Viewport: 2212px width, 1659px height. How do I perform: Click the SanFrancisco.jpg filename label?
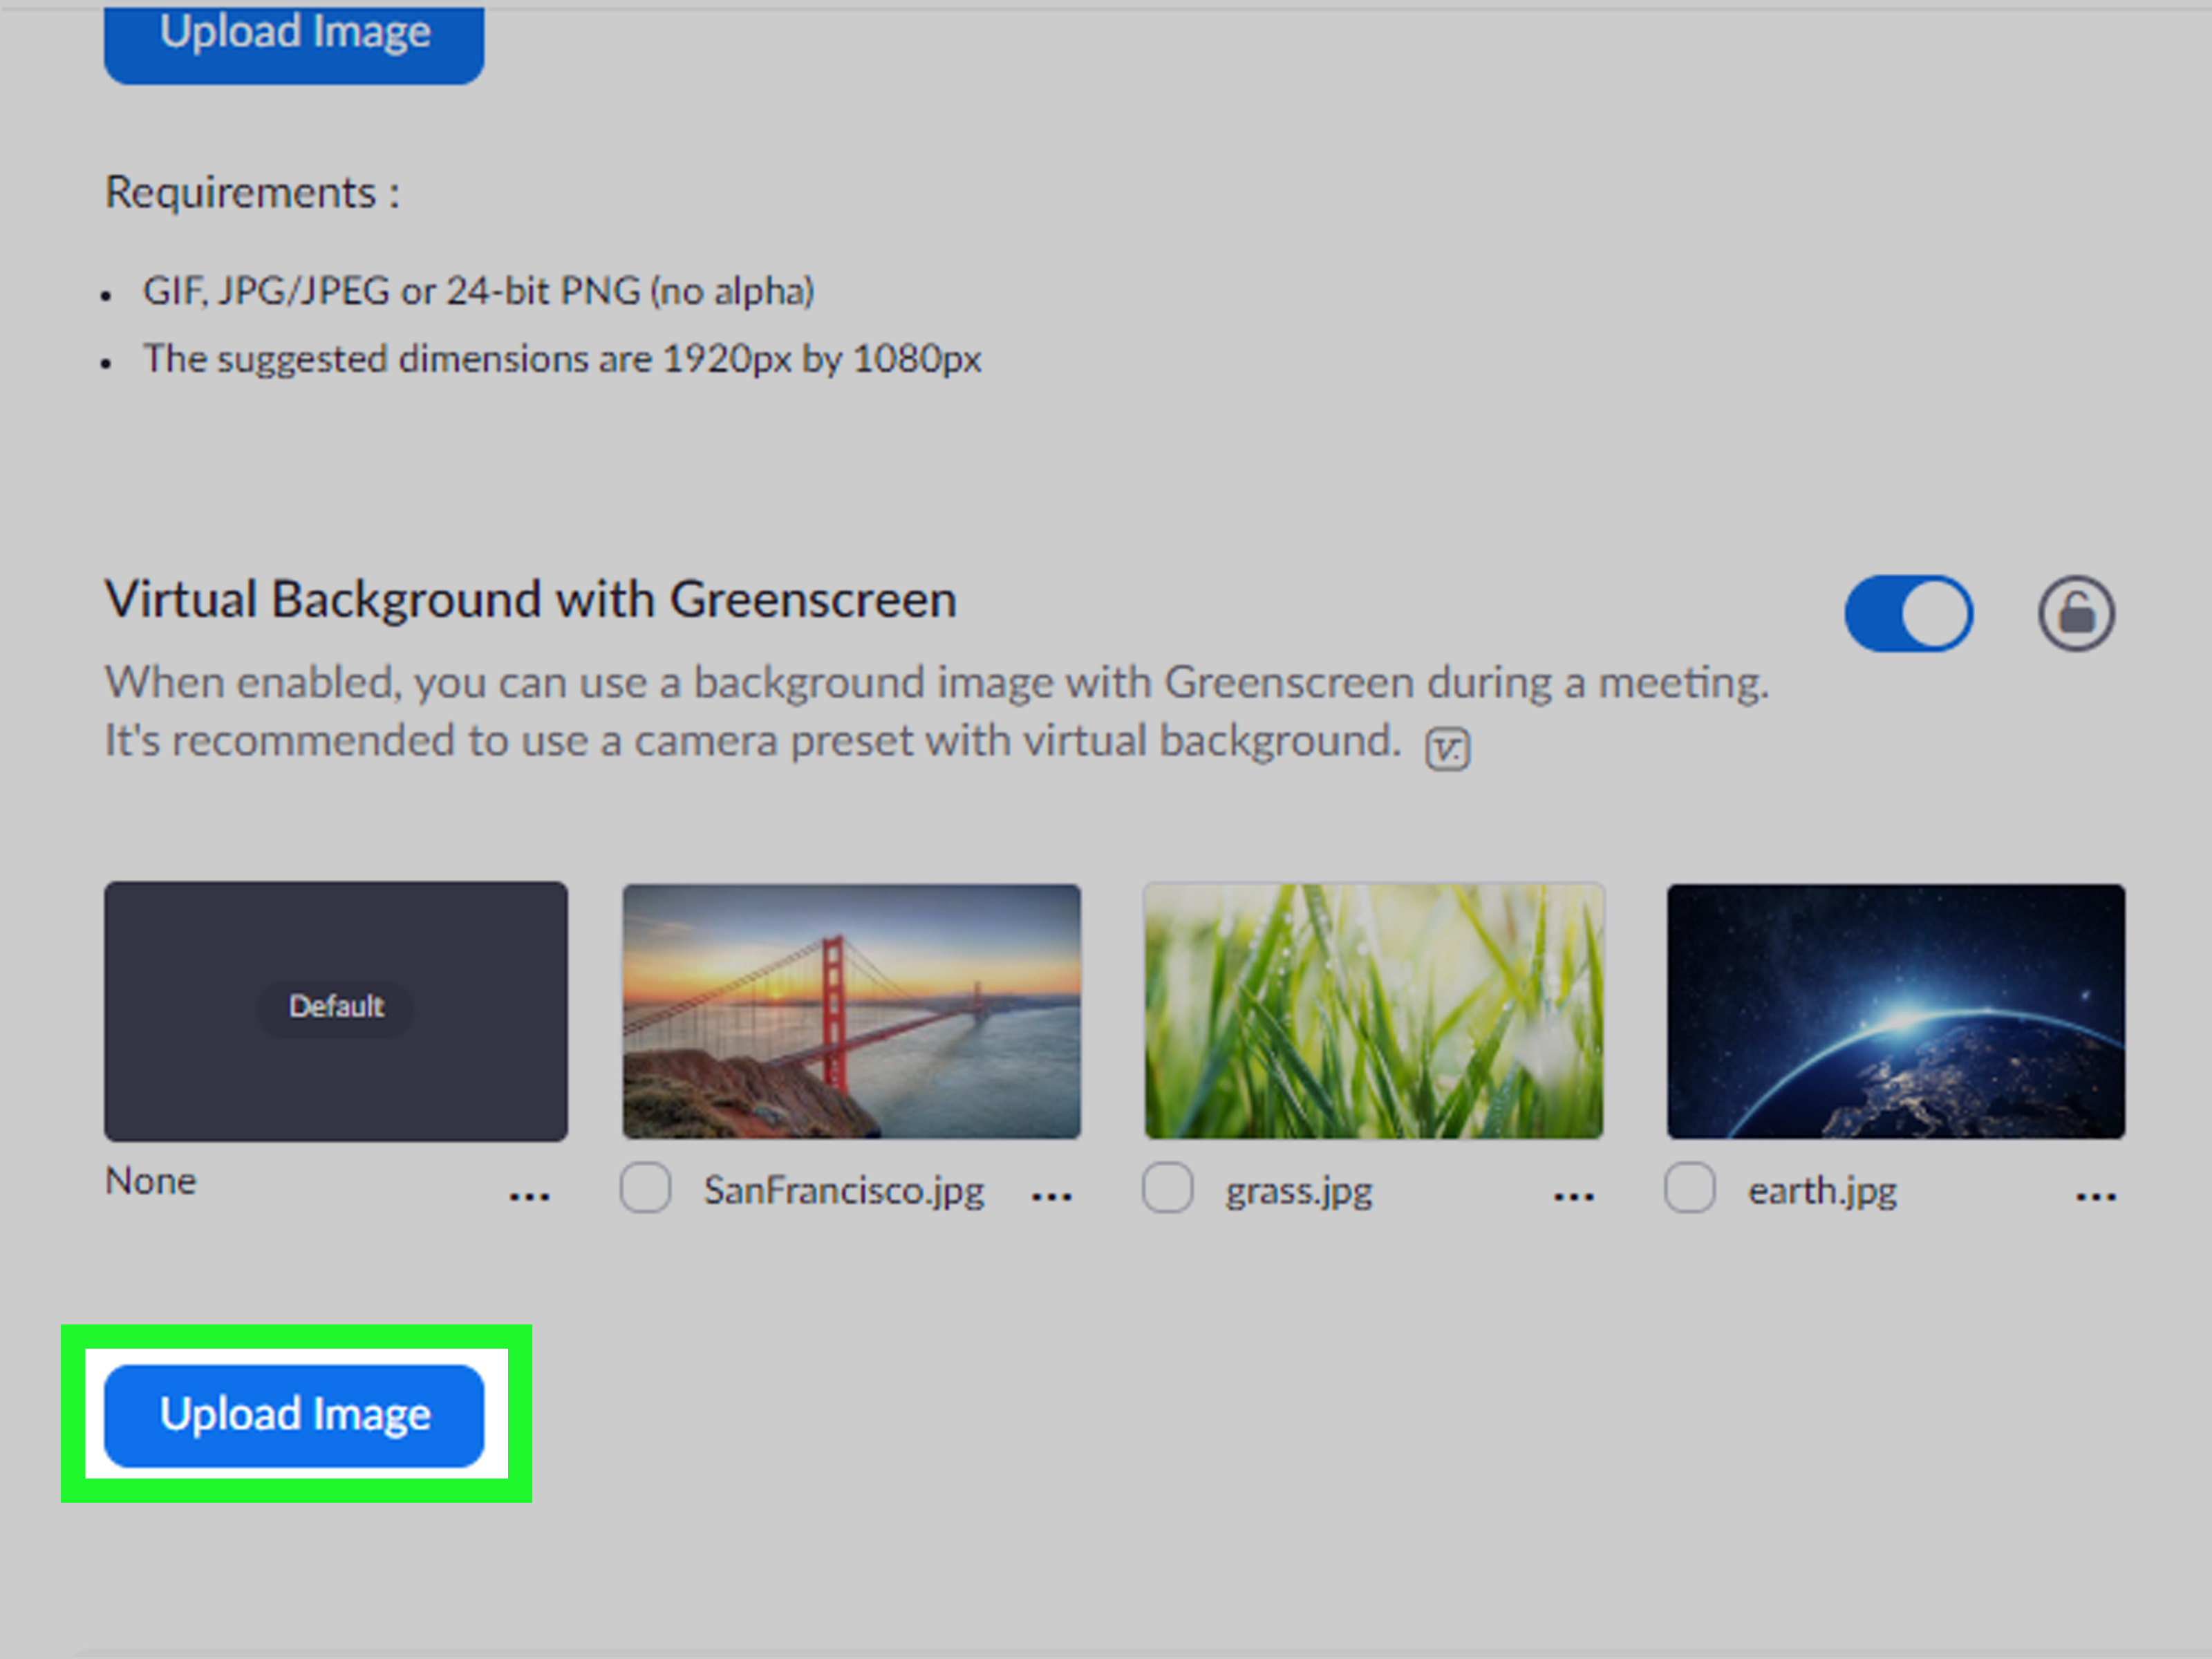[843, 1191]
